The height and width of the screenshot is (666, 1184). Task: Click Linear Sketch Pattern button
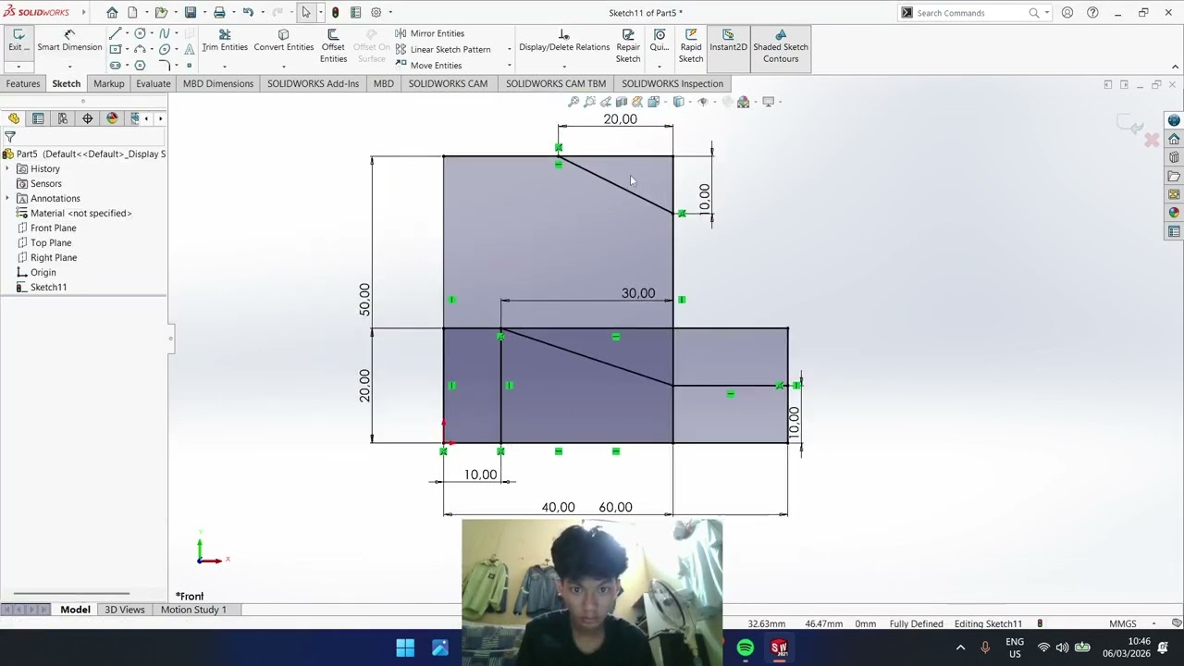pyautogui.click(x=442, y=49)
